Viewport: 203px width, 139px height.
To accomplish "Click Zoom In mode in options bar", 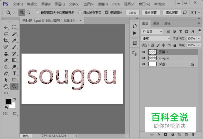I will [22, 13].
